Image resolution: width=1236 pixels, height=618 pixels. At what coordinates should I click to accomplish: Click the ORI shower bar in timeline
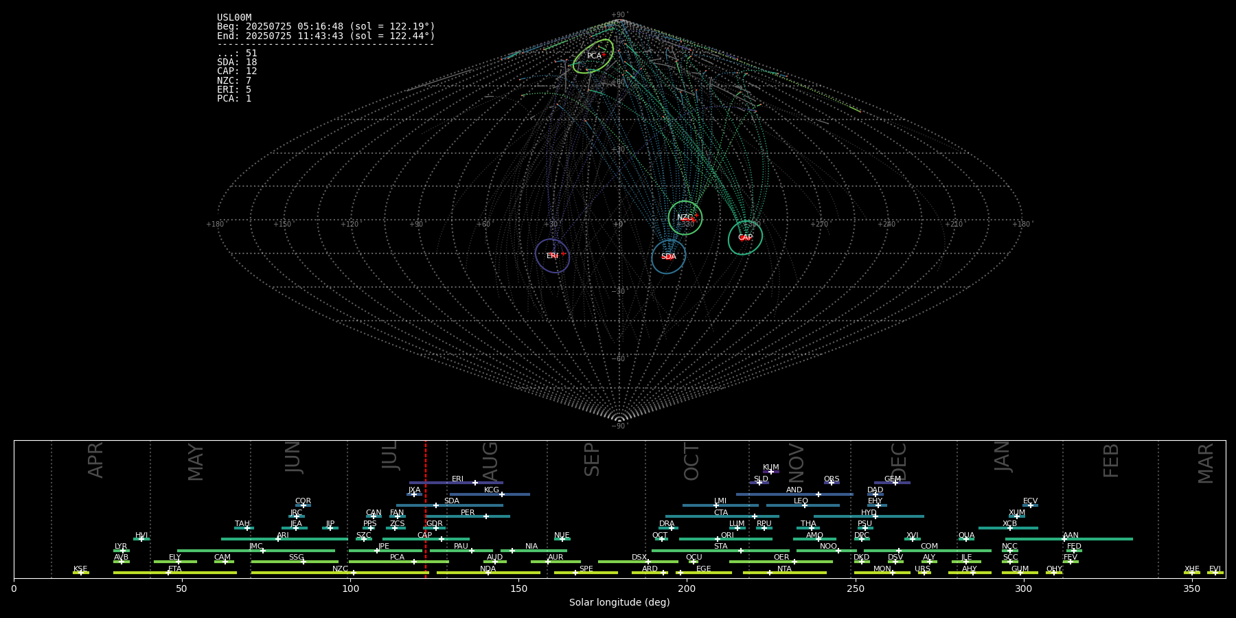(726, 539)
